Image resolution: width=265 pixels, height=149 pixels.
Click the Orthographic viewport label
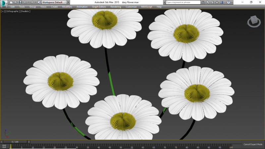click(x=12, y=11)
